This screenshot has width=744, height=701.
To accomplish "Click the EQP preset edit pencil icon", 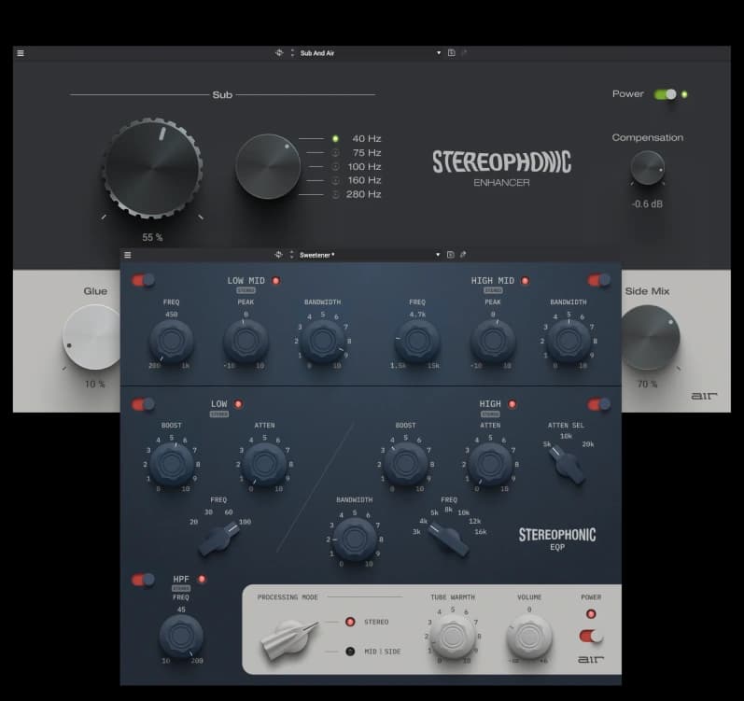I will point(463,255).
